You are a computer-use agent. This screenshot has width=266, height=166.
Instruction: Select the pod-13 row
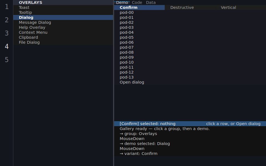pos(190,77)
